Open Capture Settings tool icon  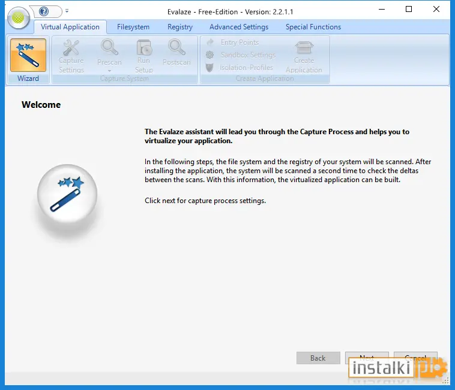click(71, 48)
